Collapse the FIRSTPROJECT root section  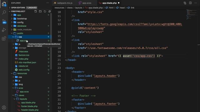tap(18, 11)
